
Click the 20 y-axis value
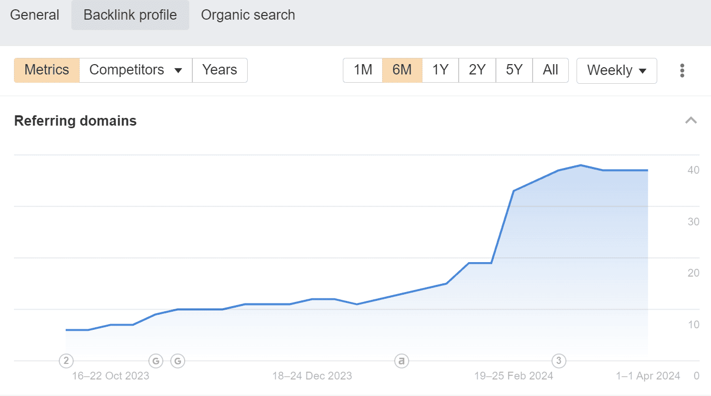click(693, 273)
